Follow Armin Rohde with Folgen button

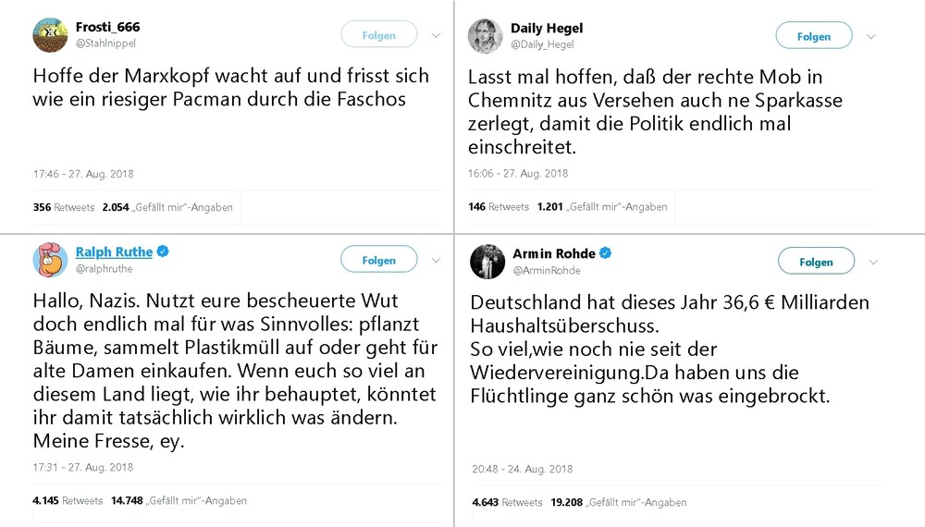click(816, 262)
